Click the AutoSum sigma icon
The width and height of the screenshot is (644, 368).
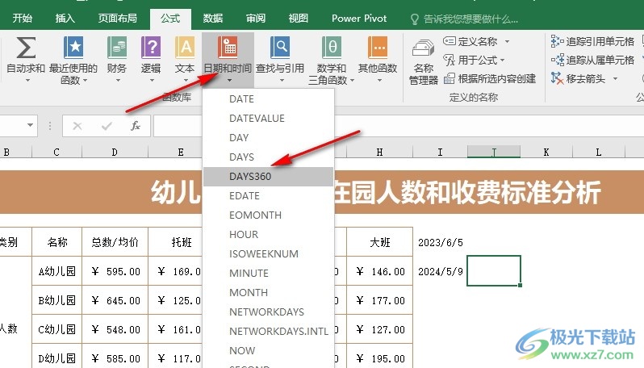(x=26, y=48)
